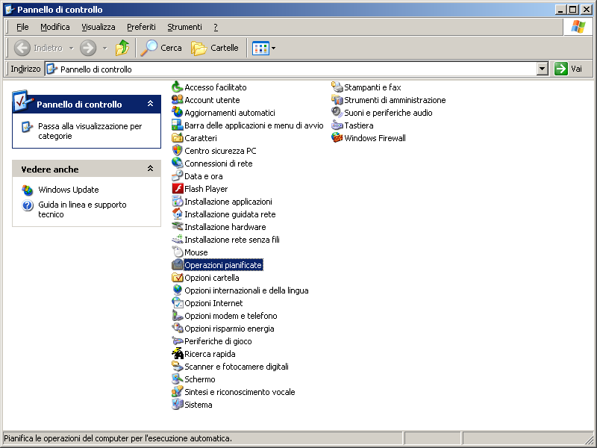Open the Visualizza menu
Screen dimensions: 597x448
[99, 27]
